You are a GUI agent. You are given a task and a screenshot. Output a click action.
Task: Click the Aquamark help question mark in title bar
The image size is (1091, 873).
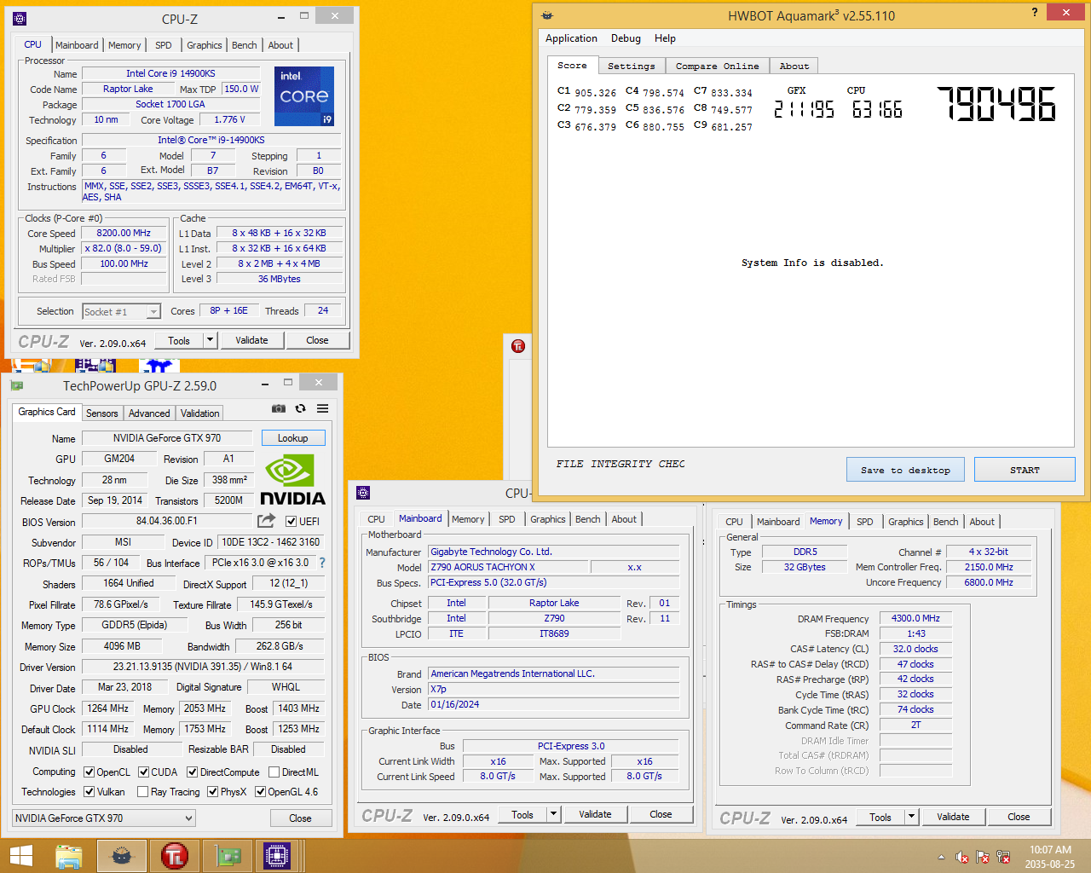[1035, 12]
